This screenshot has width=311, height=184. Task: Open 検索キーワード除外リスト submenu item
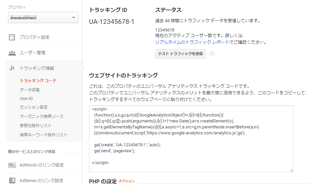[x=44, y=135]
